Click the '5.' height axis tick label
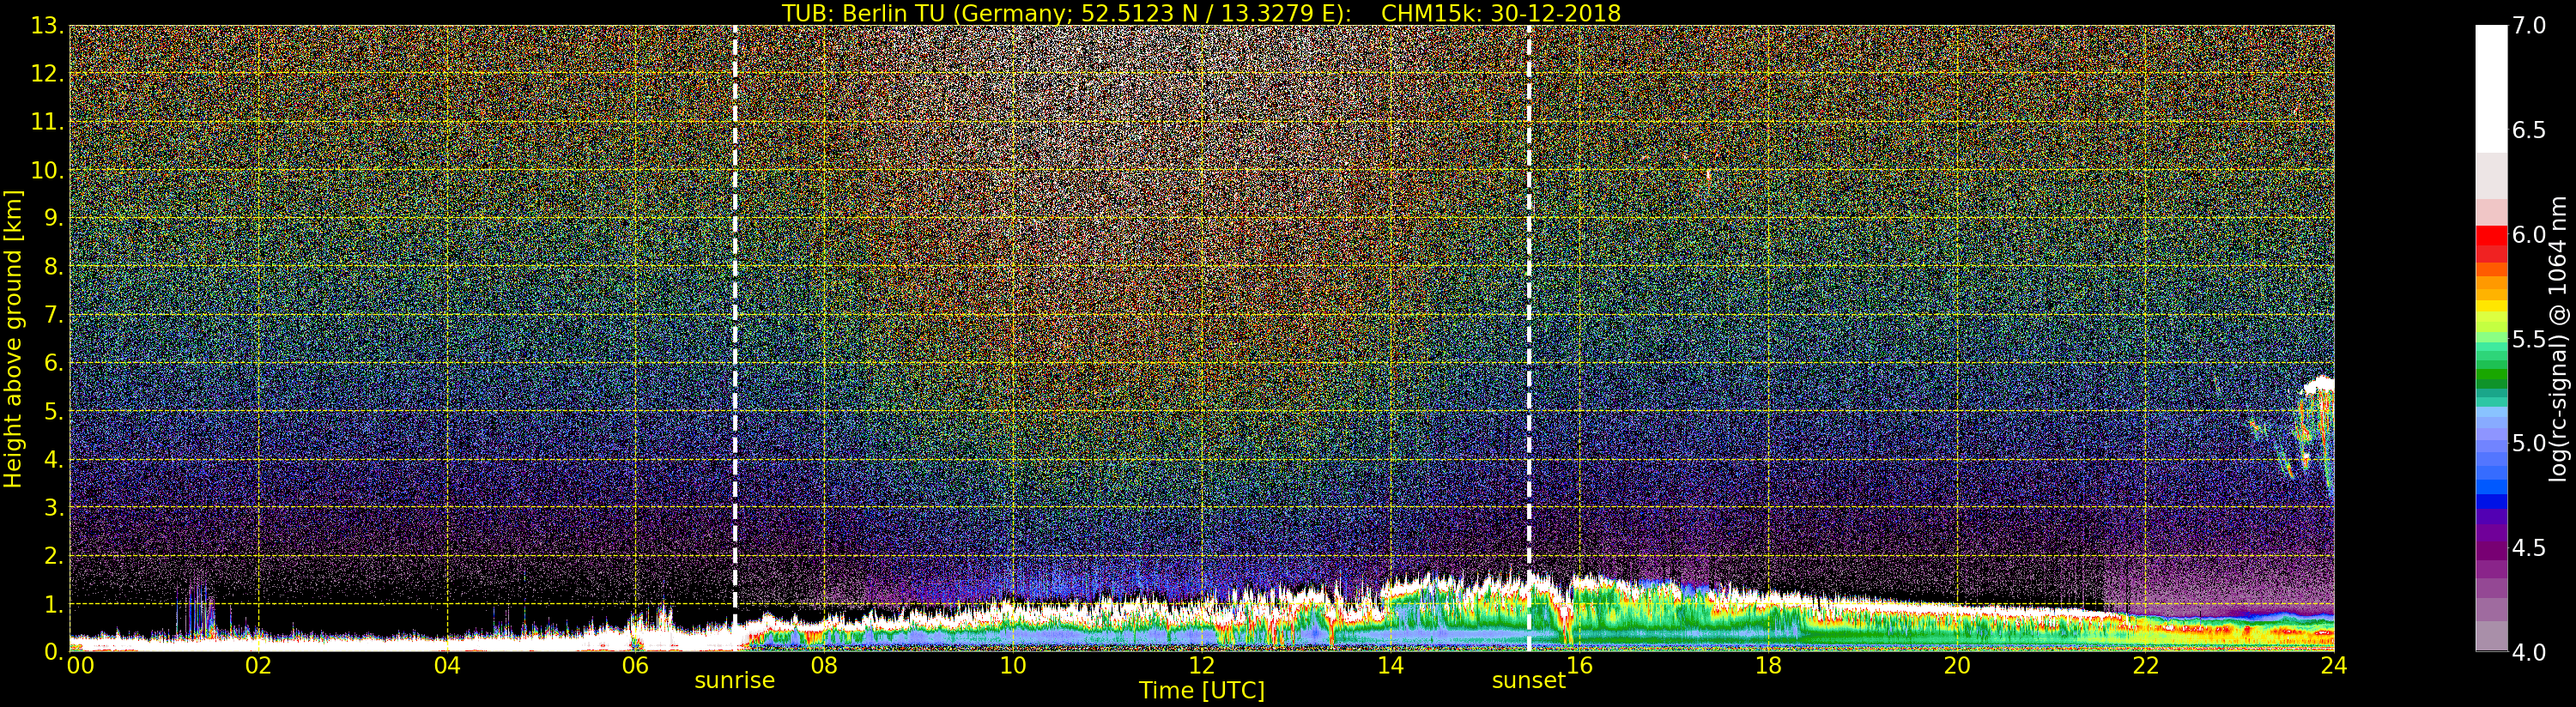 [x=53, y=411]
